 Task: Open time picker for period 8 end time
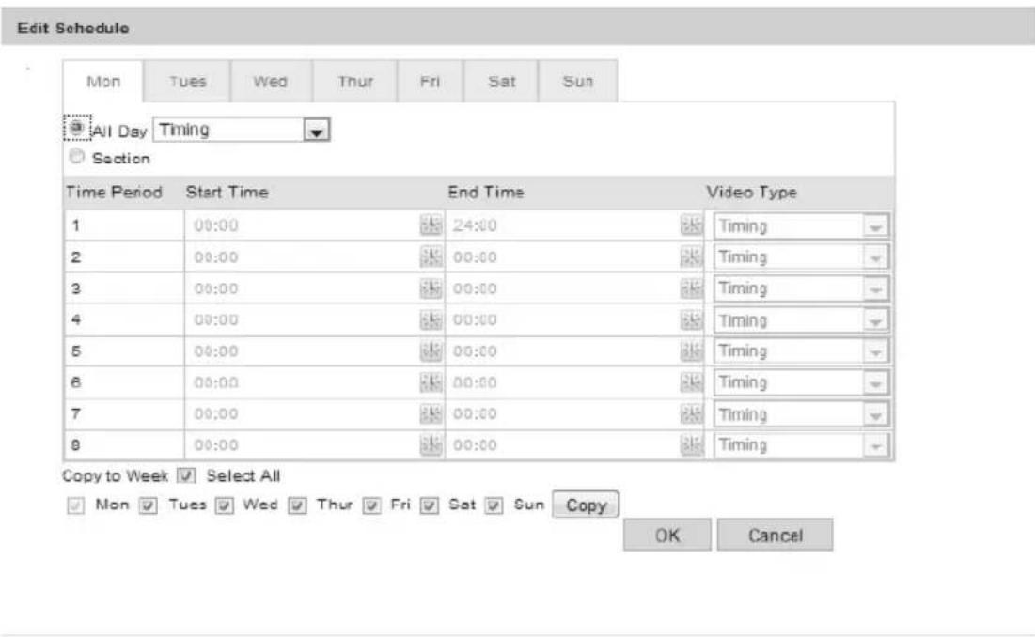[691, 445]
